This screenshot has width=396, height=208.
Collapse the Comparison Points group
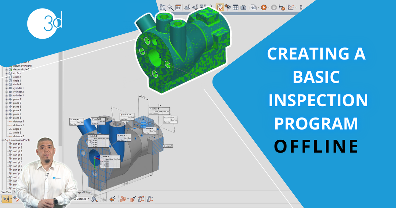(3, 140)
